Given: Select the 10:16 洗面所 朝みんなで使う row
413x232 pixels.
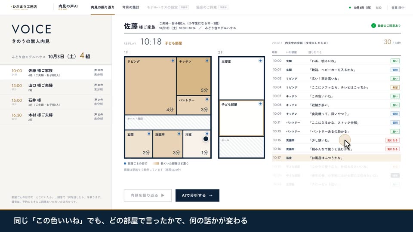Looking at the screenshot, I should click(x=336, y=149).
